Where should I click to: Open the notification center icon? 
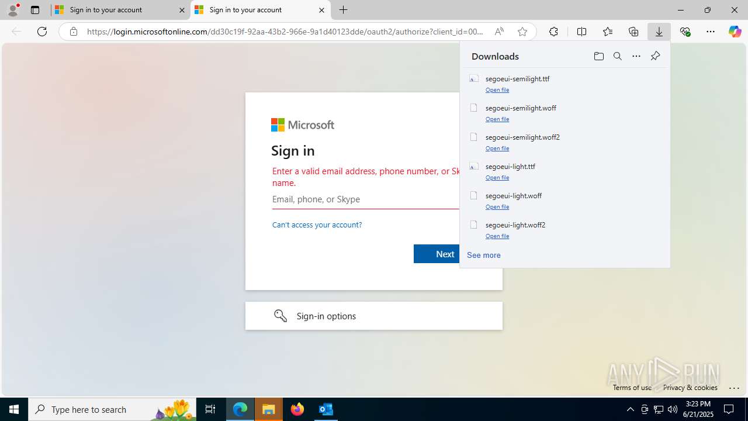pyautogui.click(x=729, y=409)
